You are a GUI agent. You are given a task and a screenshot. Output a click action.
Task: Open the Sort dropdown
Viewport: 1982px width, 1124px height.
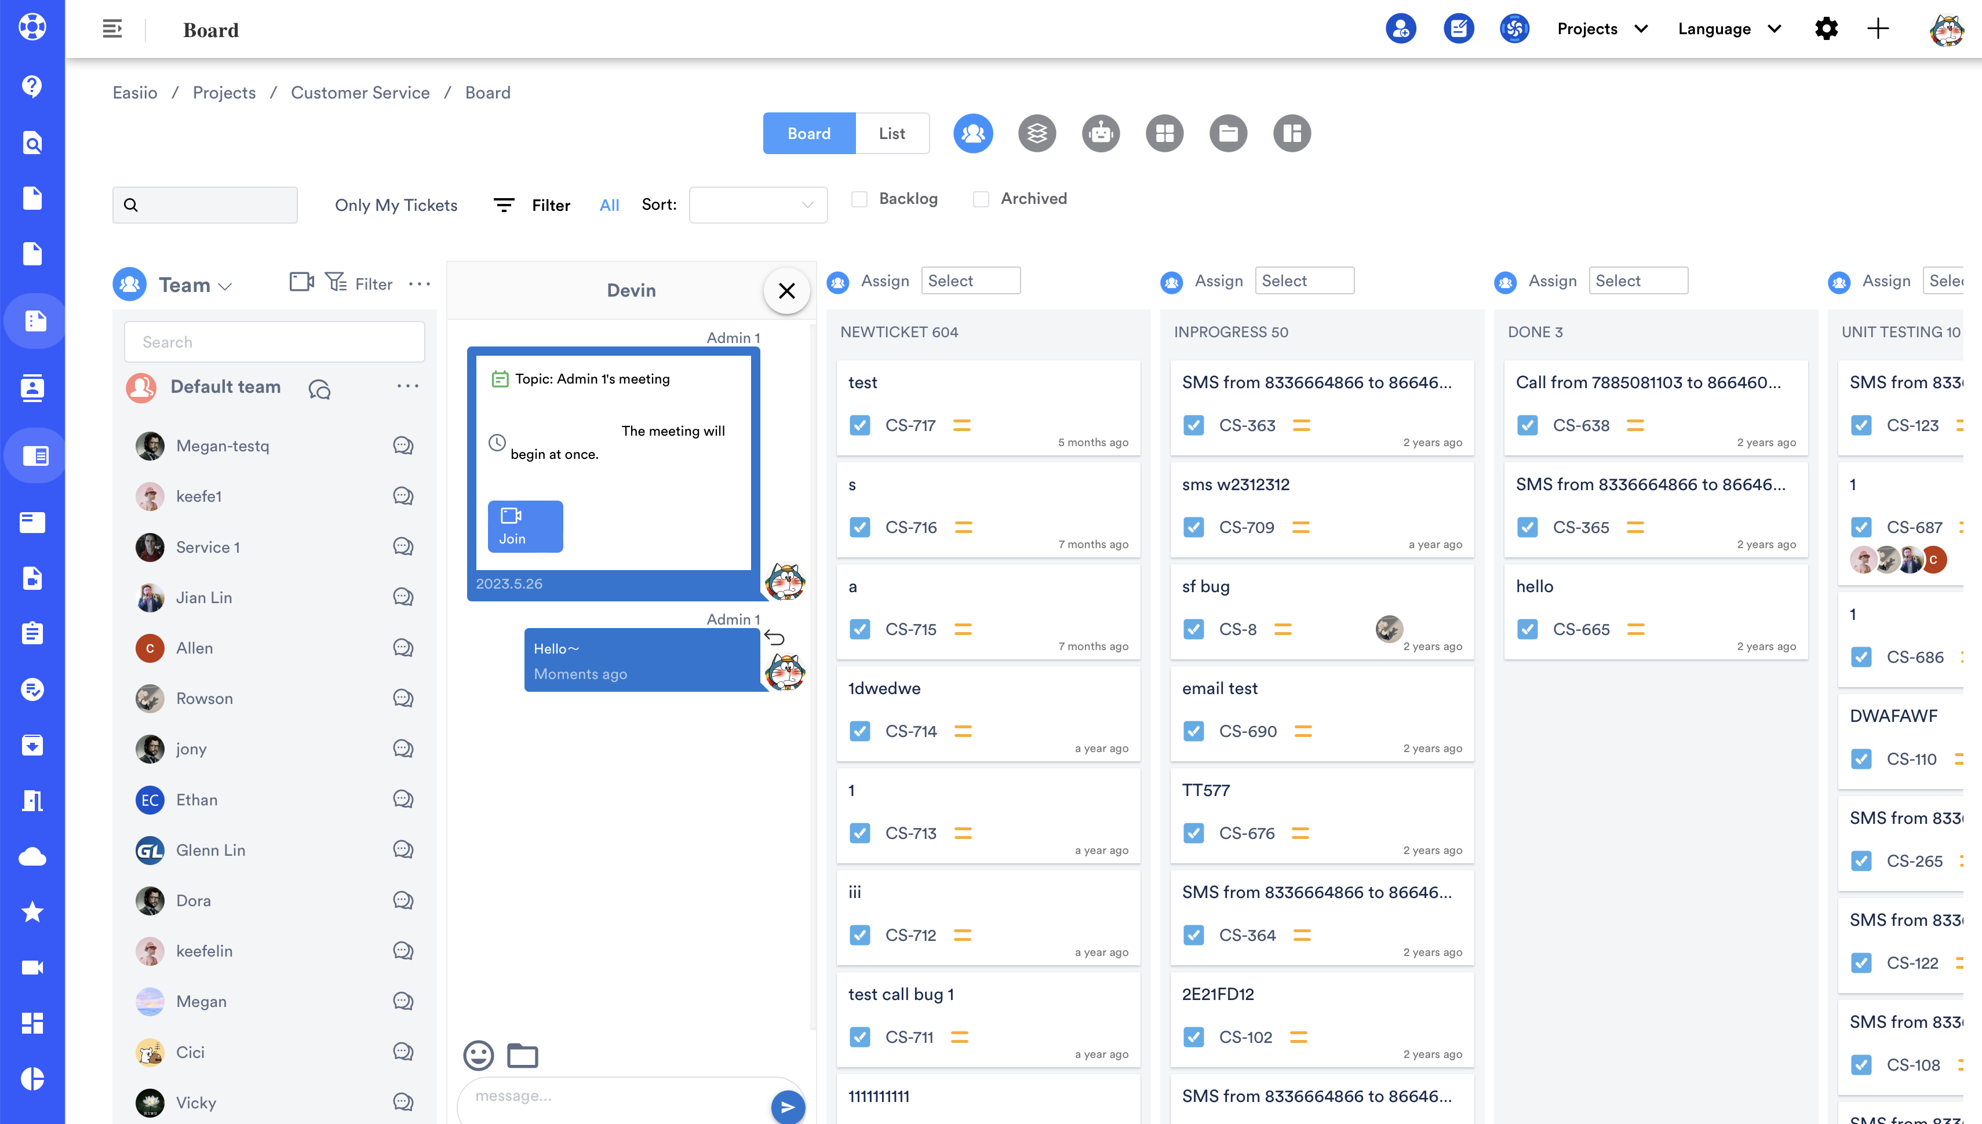click(x=757, y=205)
